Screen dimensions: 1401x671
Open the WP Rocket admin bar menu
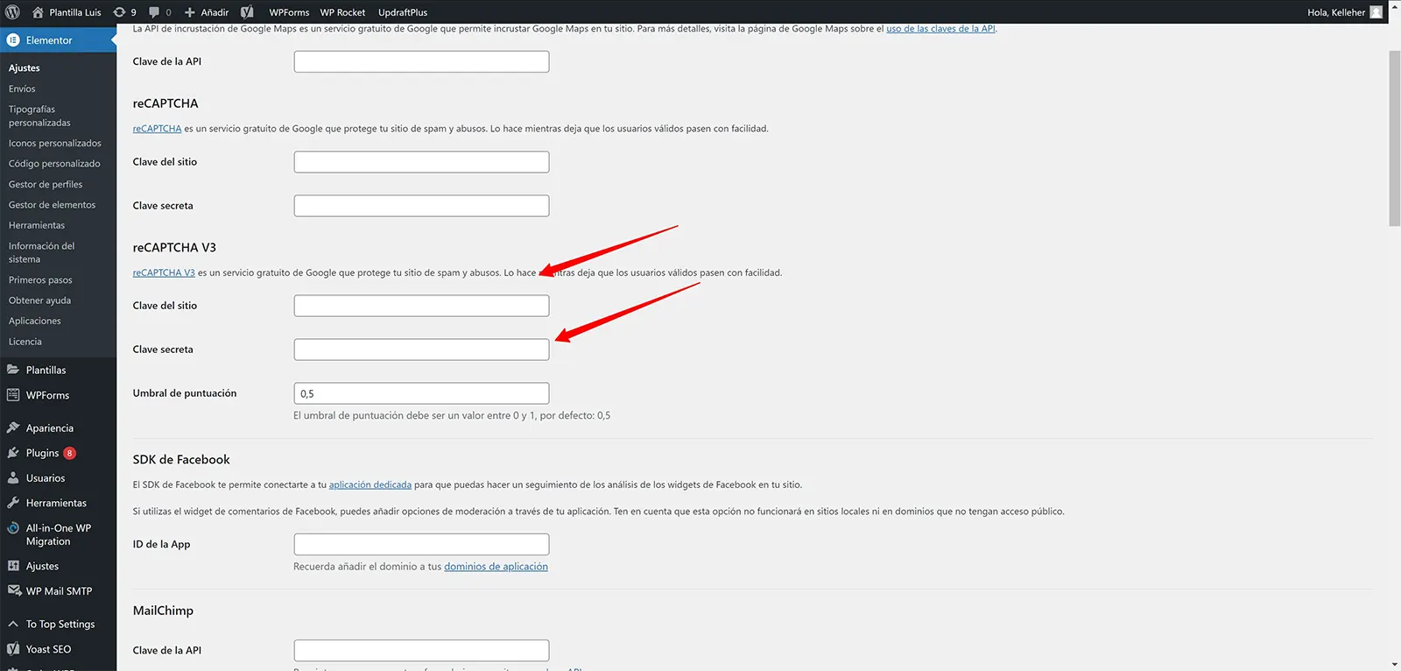click(342, 12)
